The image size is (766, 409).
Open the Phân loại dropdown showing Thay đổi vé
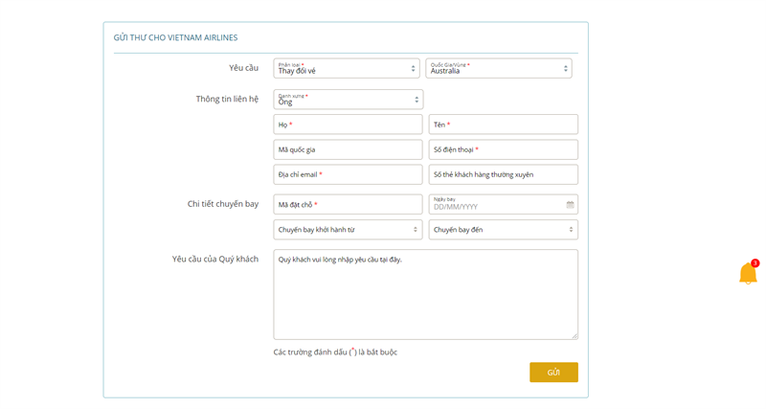point(347,68)
